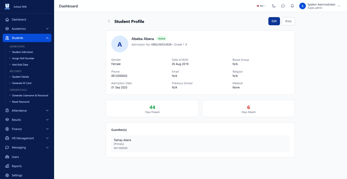Click the Results icon in sidebar
The height and width of the screenshot is (179, 347).
tap(7, 120)
